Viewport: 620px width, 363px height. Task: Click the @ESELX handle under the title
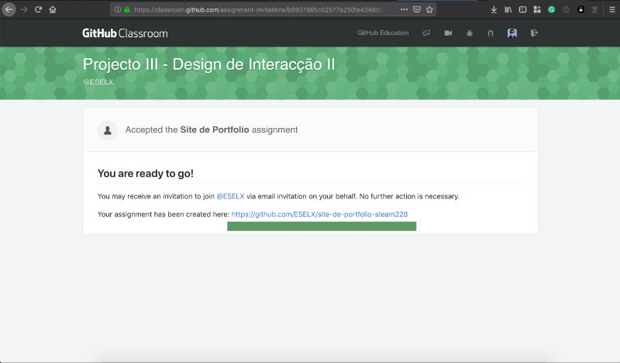[98, 82]
